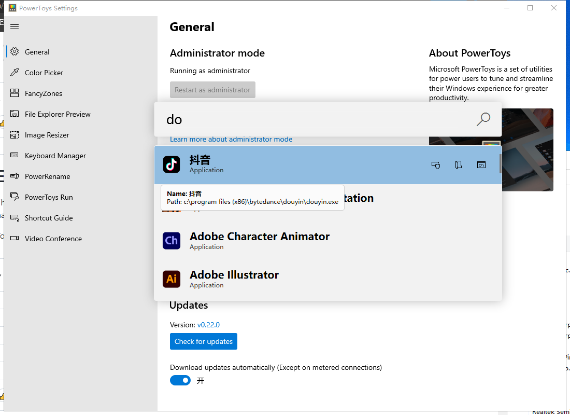Click the FancyZones layout icon
The height and width of the screenshot is (415, 570).
[15, 93]
